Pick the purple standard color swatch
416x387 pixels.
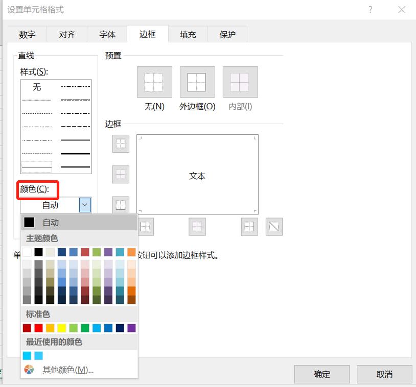[131, 328]
